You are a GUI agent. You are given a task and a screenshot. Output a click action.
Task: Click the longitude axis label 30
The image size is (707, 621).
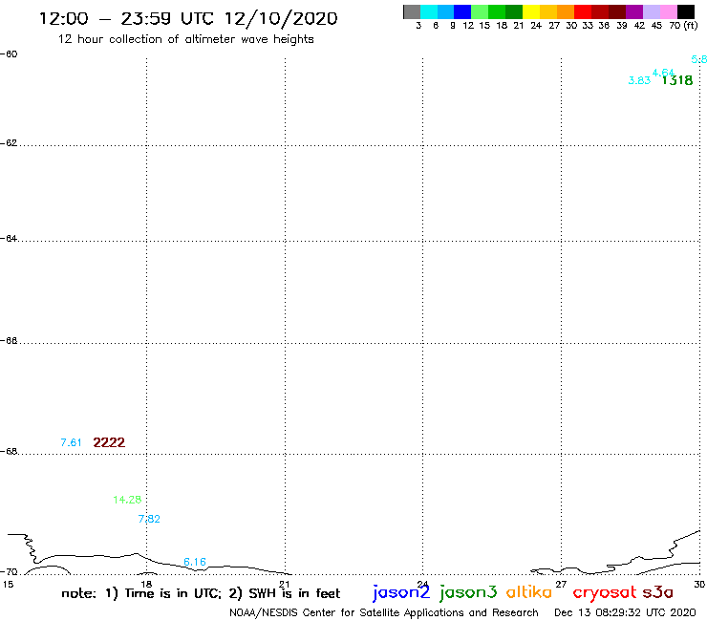tap(699, 585)
